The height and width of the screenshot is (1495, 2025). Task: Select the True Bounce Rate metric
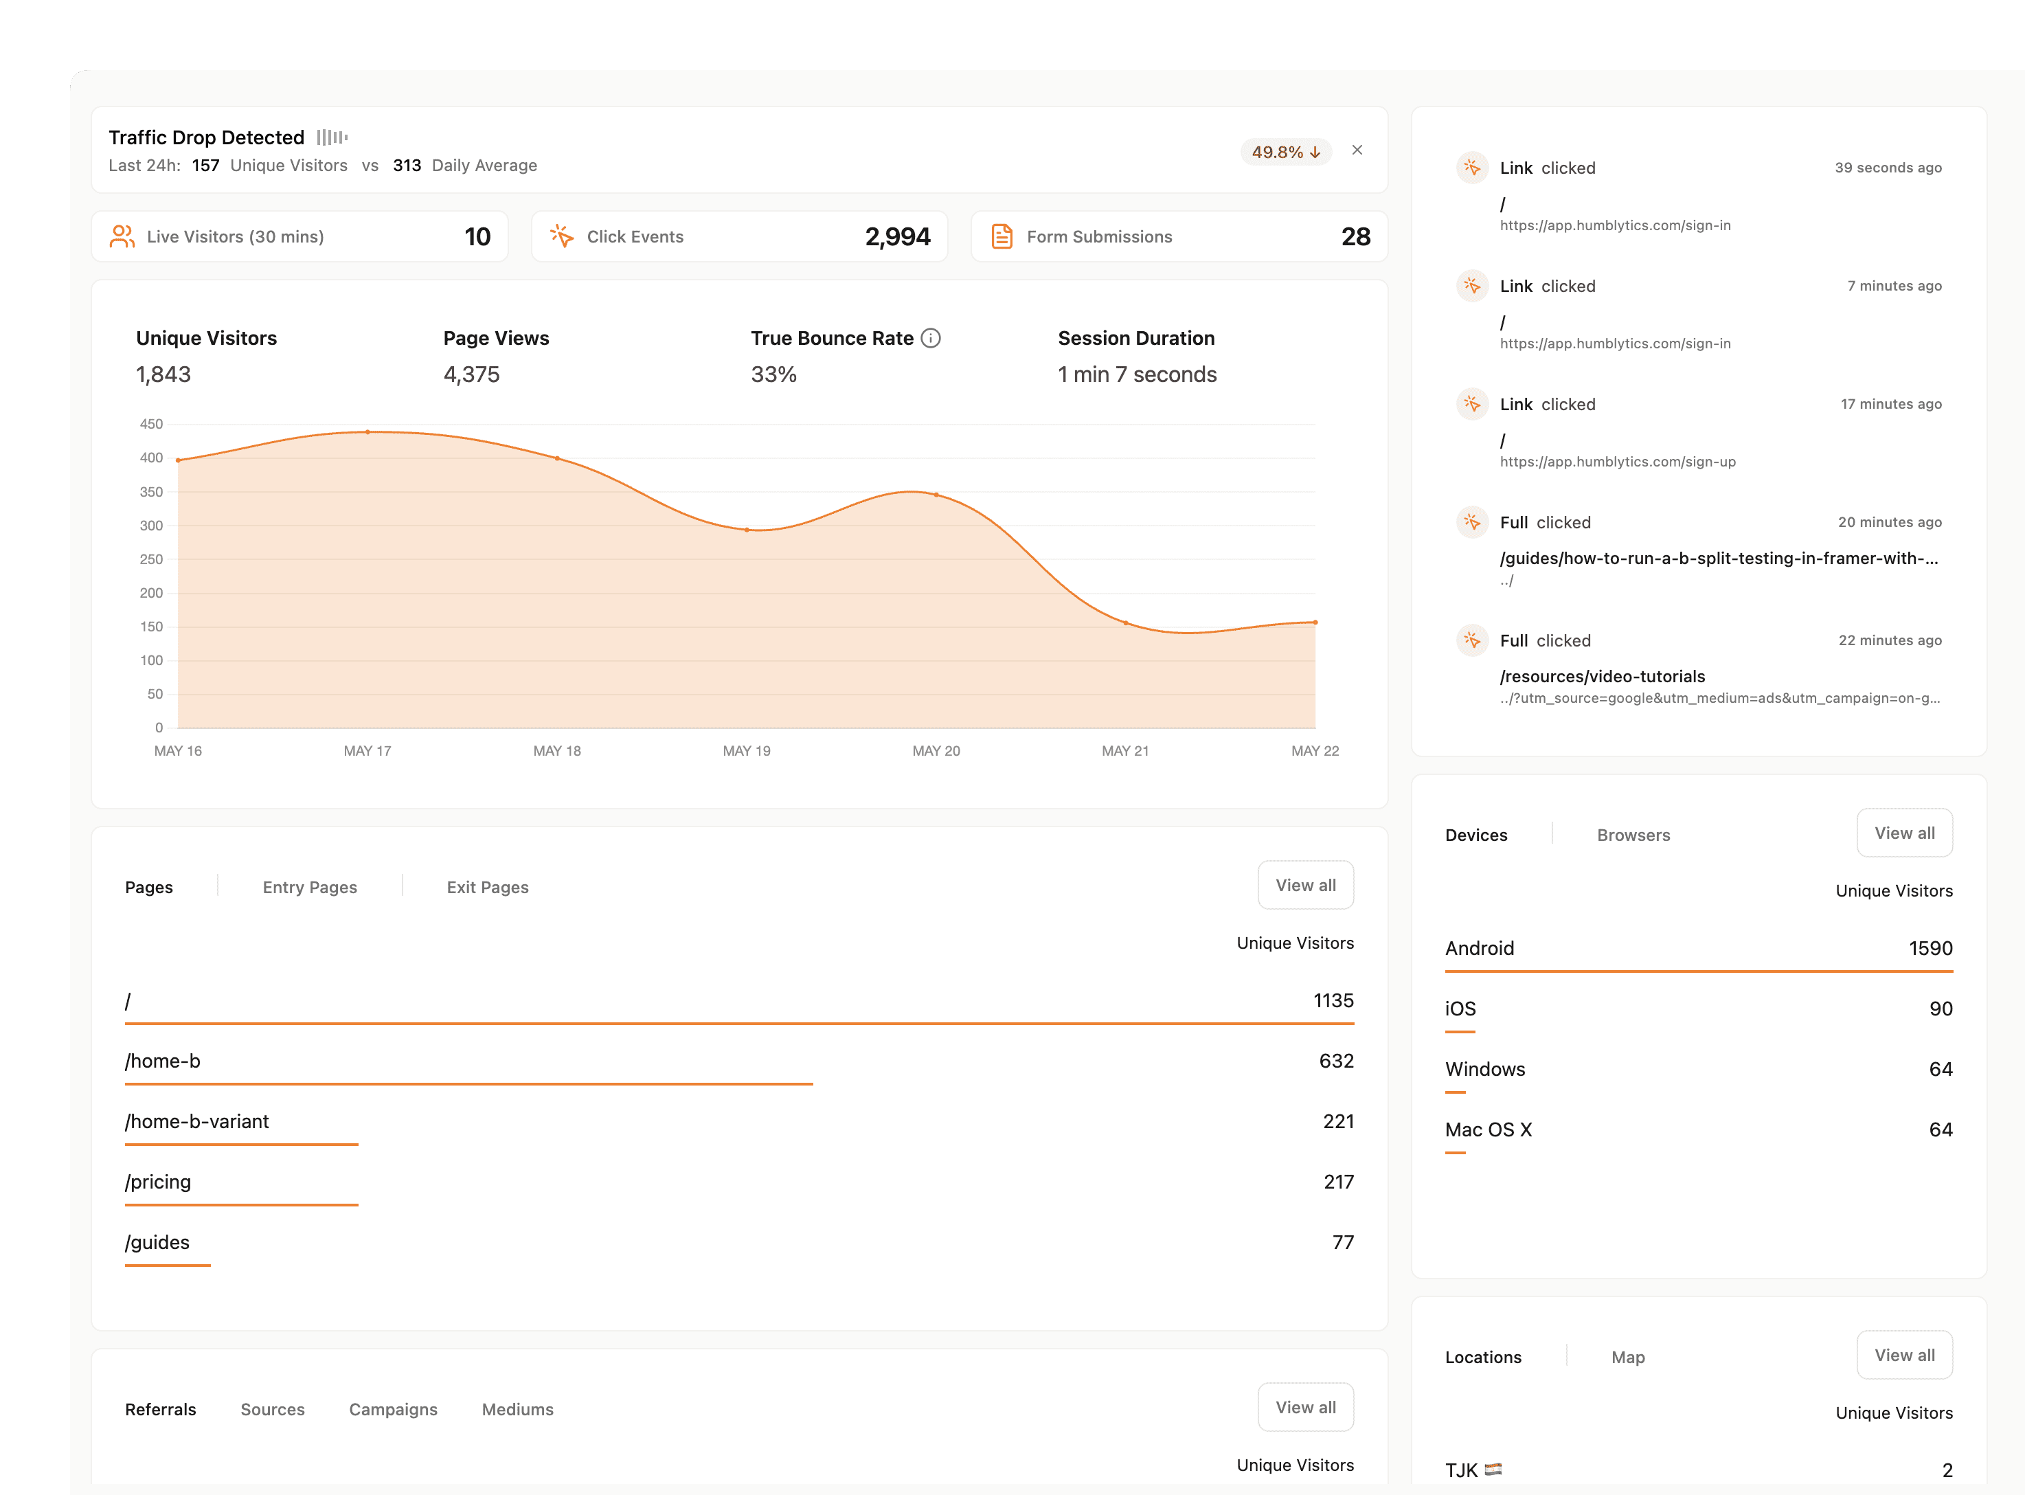click(845, 356)
